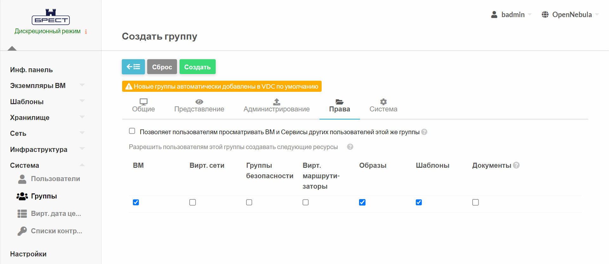Switch to the Представление tab
Screen dimensions: 609x264
click(x=199, y=106)
